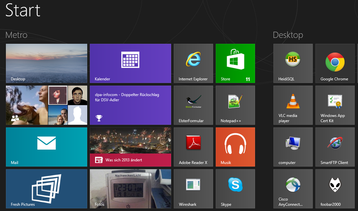Launch Adobe Reader X
The height and width of the screenshot is (211, 358).
193,147
